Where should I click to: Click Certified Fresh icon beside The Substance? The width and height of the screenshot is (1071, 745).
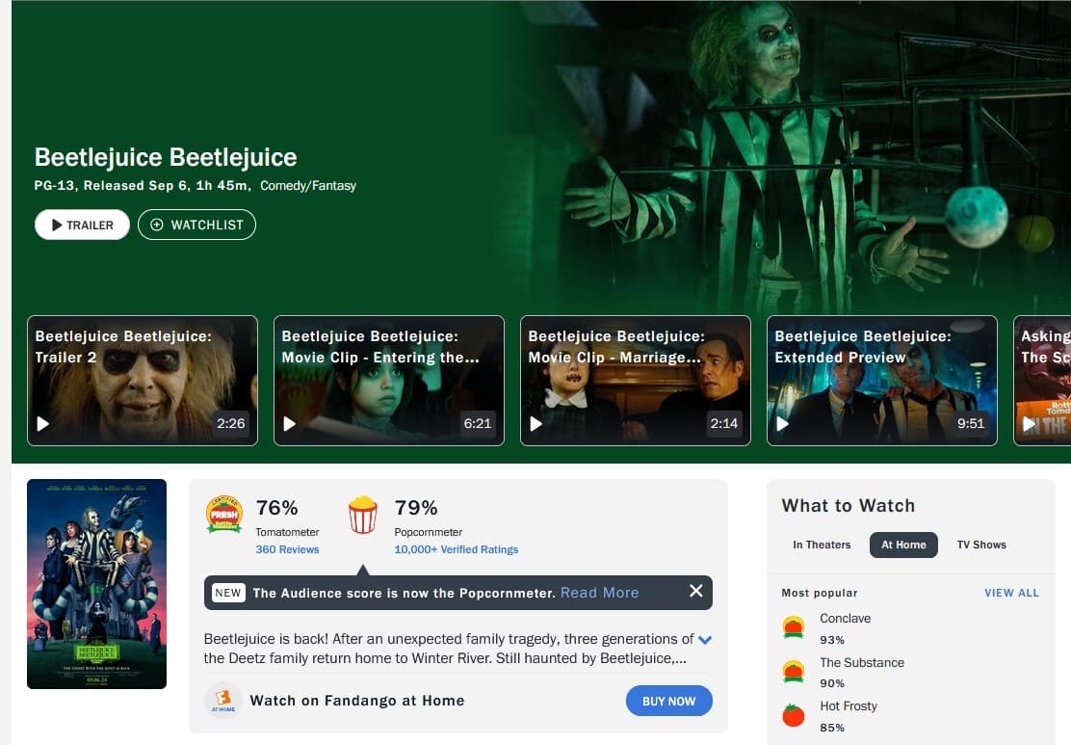tap(793, 671)
